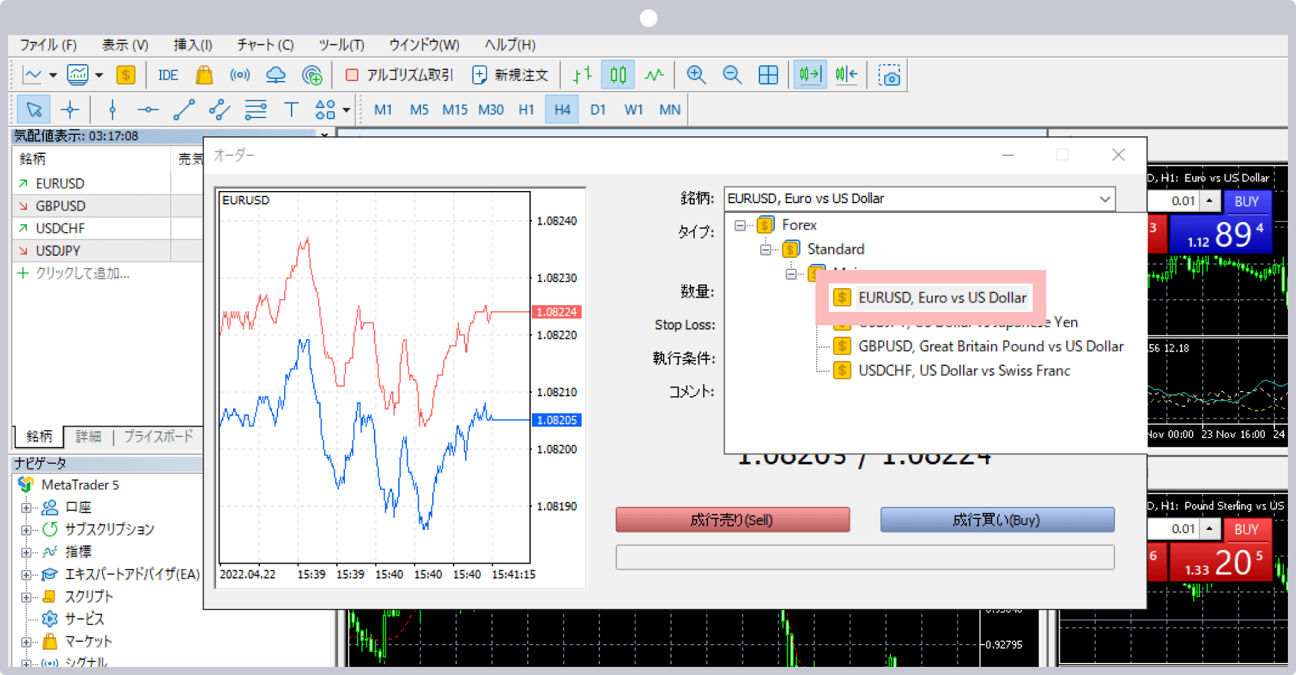Viewport: 1296px width, 675px height.
Task: Open the ヘルプ (H) menu
Action: 510,45
